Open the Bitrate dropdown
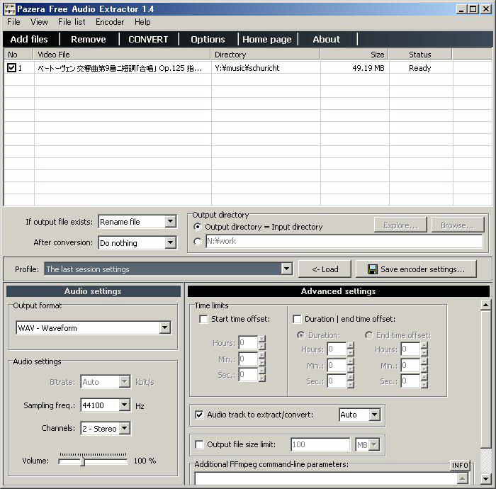This screenshot has height=489, width=496. pyautogui.click(x=125, y=382)
